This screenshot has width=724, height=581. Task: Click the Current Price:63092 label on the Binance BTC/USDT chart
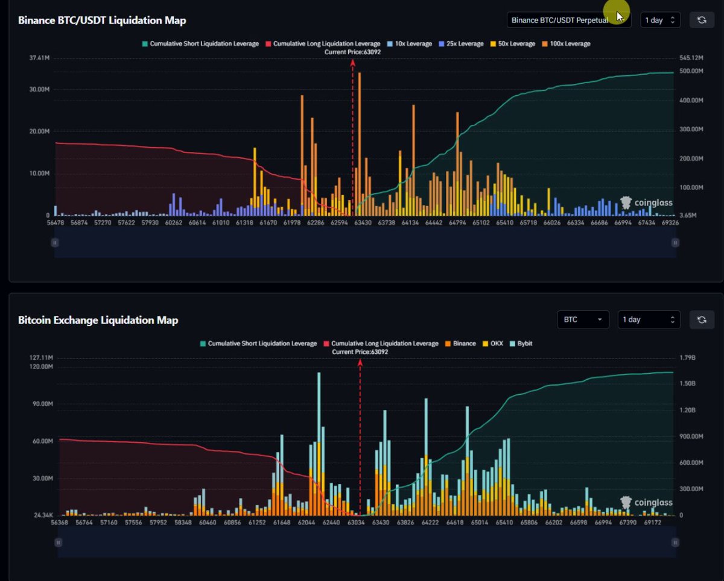point(352,52)
